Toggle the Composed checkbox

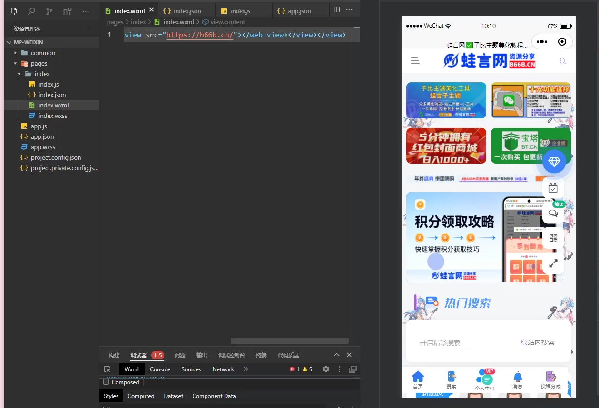[106, 382]
